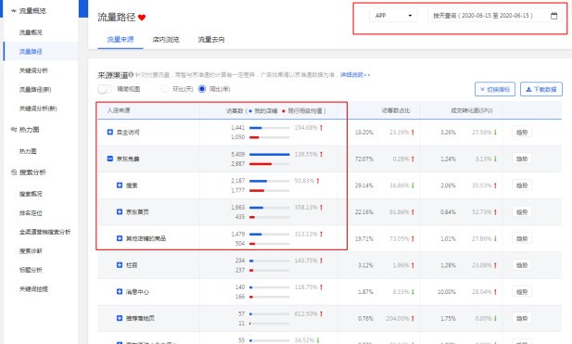
Task: Click the magnifier icon of 搜索分析 group
Action: pos(14,172)
